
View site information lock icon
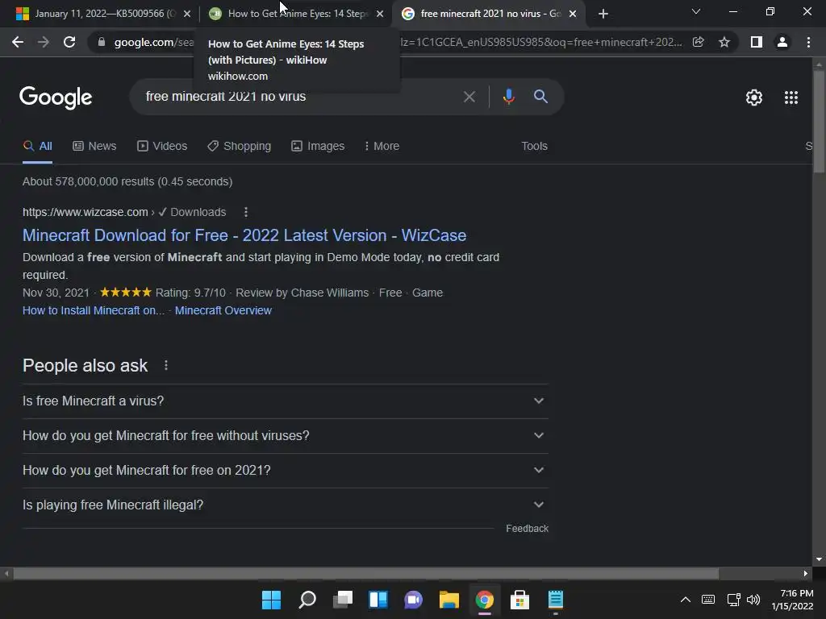pos(101,42)
